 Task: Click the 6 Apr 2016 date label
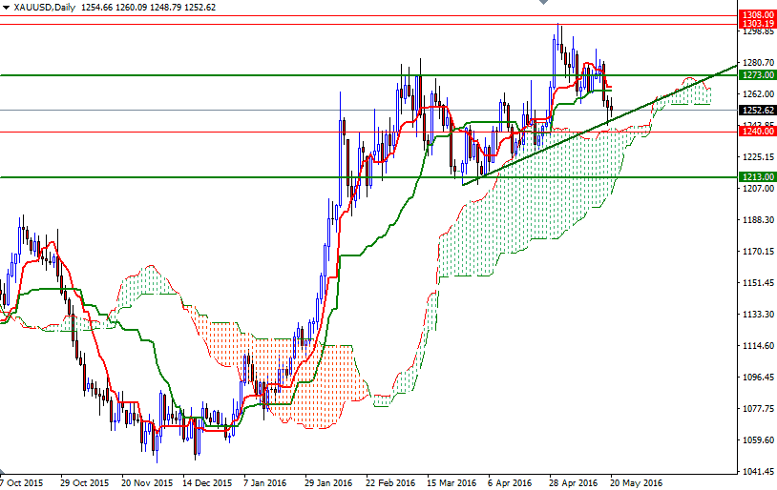(x=510, y=482)
